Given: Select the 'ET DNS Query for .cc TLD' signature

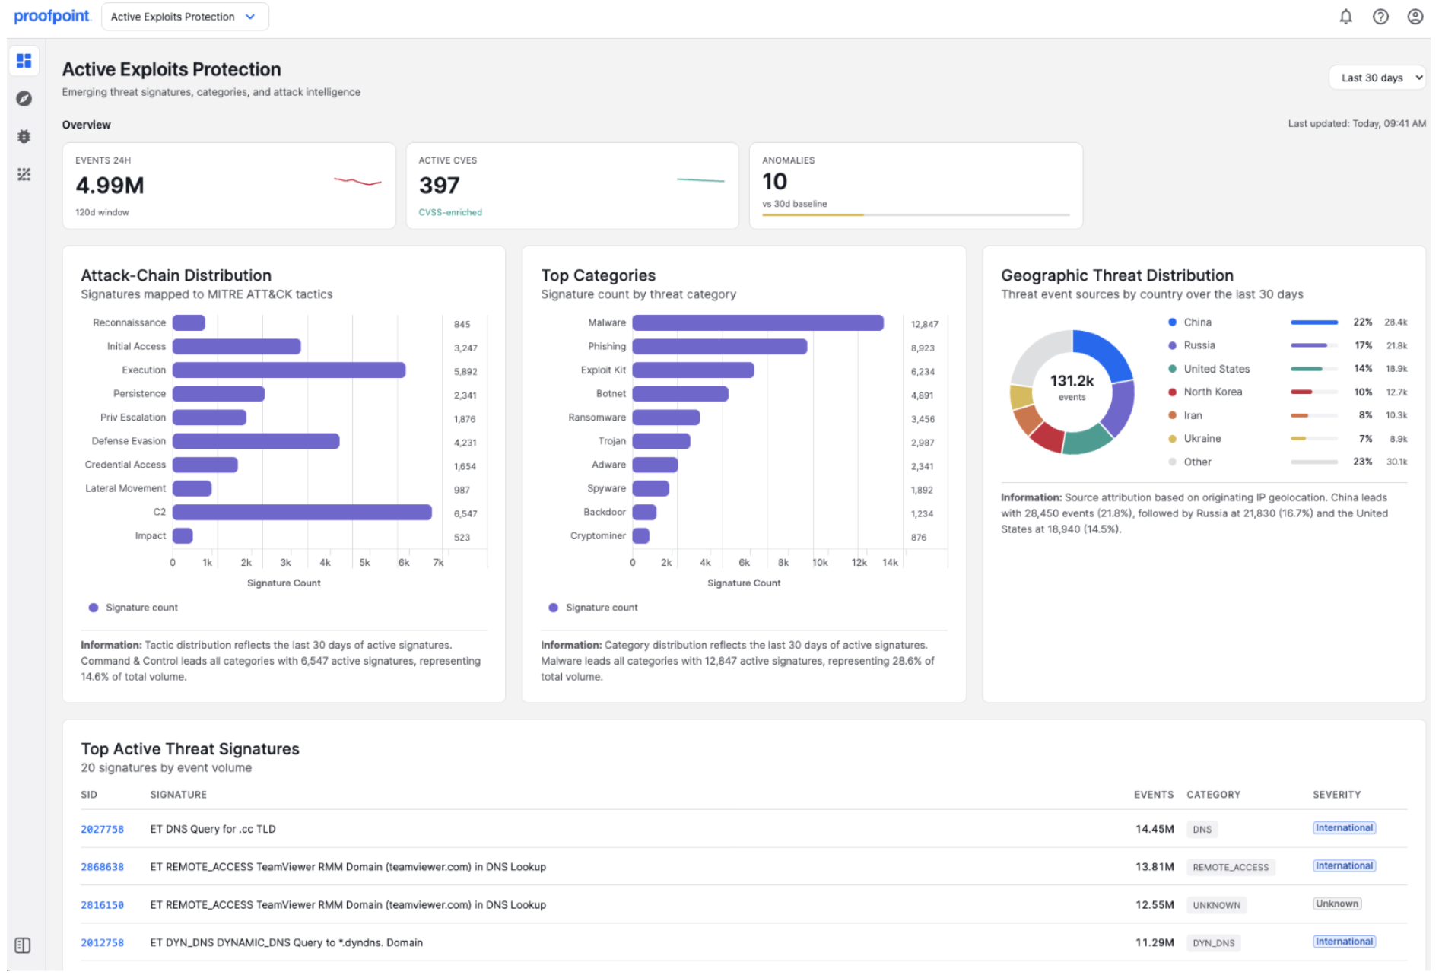Looking at the screenshot, I should coord(213,830).
